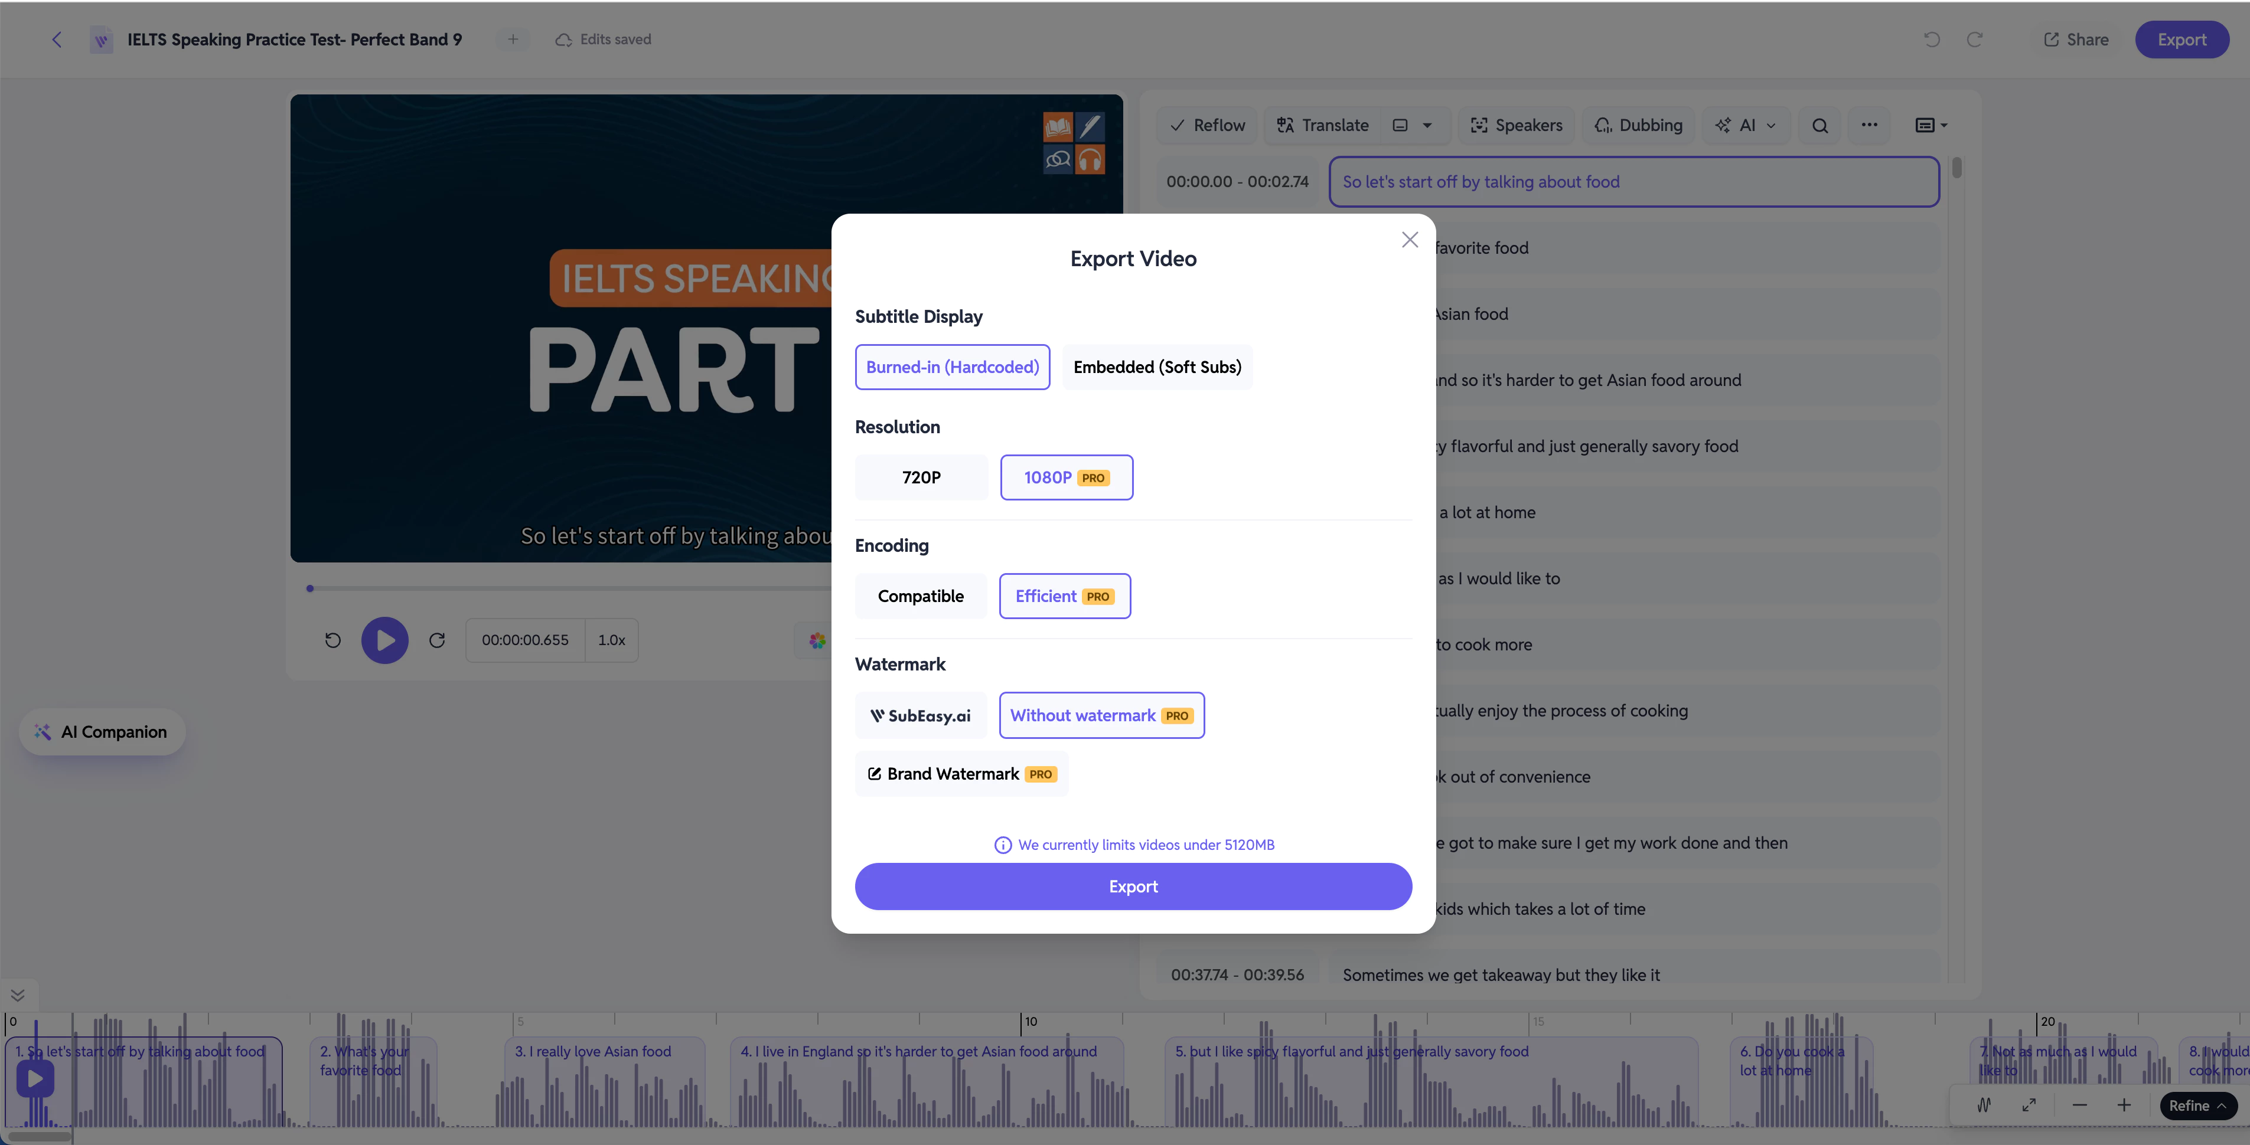Image resolution: width=2250 pixels, height=1145 pixels.
Task: Click the top-right Export button
Action: tap(2182, 40)
